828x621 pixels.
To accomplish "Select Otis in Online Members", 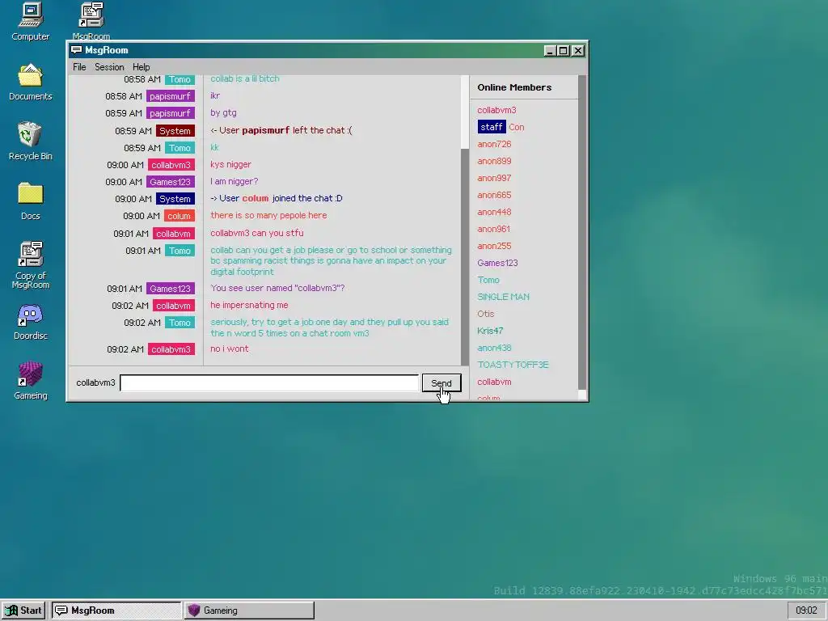I will pos(486,314).
